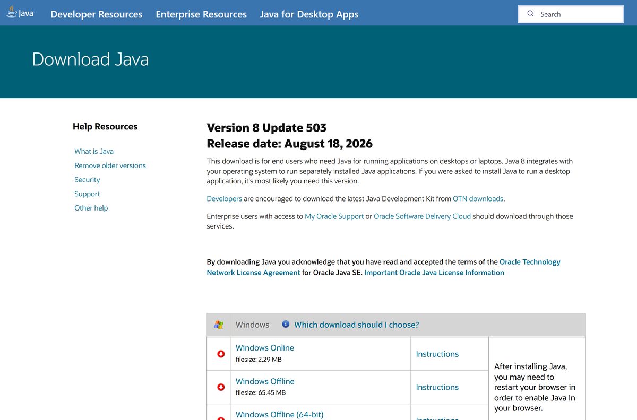Screen dimensions: 637x420
Task: Download the Windows Online installer
Action: click(265, 348)
